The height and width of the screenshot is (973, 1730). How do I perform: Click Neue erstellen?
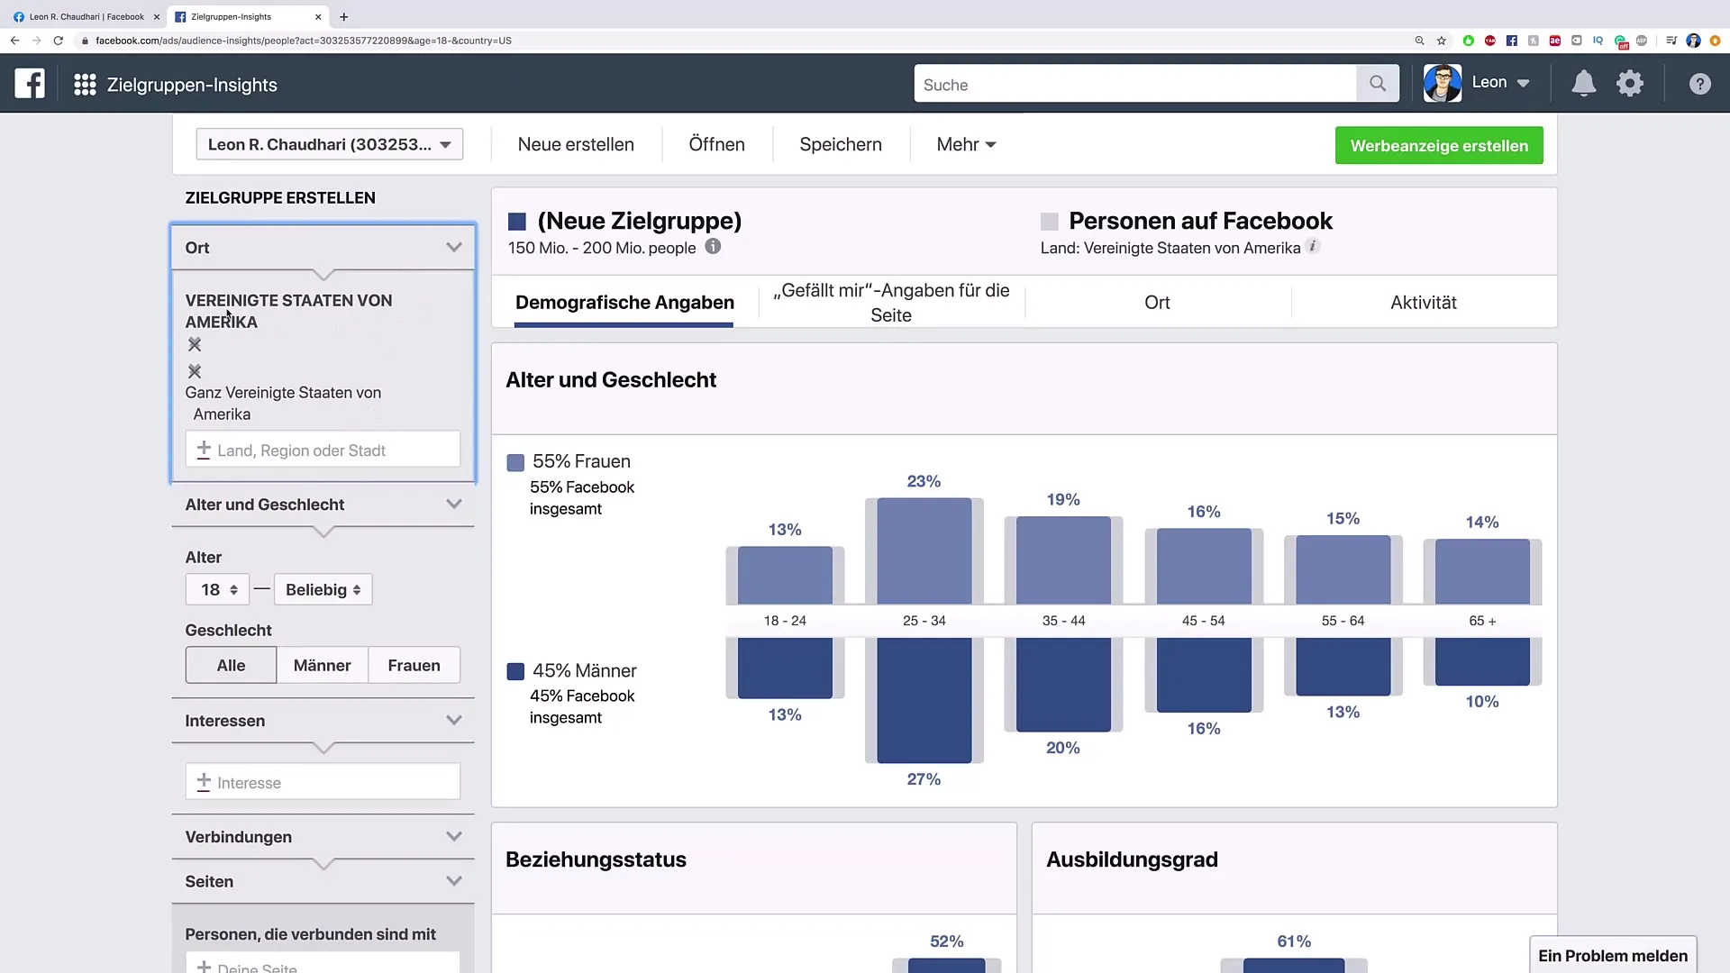coord(576,144)
